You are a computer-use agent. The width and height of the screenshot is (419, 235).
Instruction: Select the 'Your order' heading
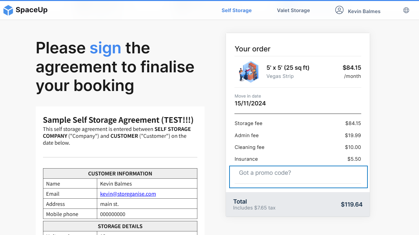click(253, 49)
